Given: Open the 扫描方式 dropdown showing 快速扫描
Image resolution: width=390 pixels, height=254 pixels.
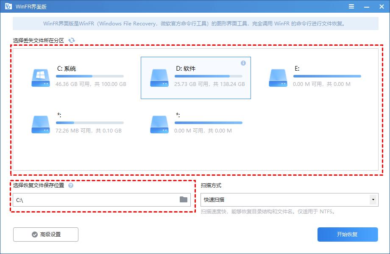Looking at the screenshot, I should [x=288, y=199].
